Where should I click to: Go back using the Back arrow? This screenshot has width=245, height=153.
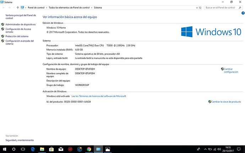click(4, 8)
